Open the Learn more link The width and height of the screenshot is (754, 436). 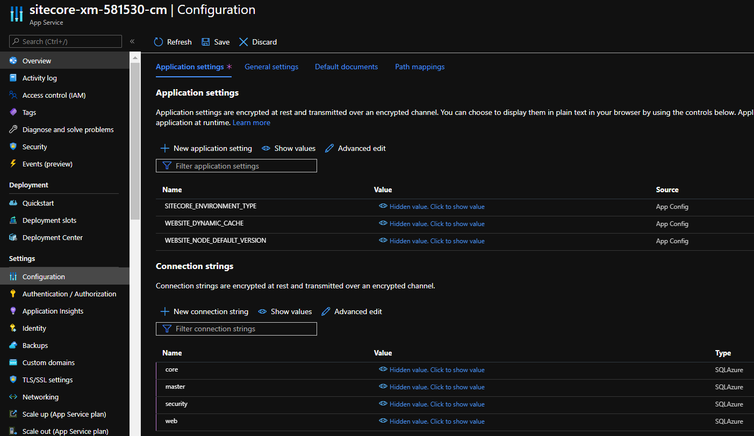(252, 122)
